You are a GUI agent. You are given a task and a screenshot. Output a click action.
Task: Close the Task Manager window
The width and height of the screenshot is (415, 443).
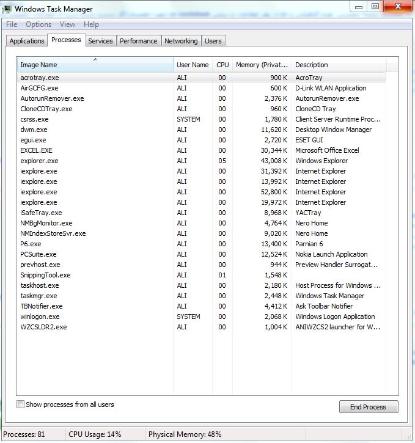point(398,7)
